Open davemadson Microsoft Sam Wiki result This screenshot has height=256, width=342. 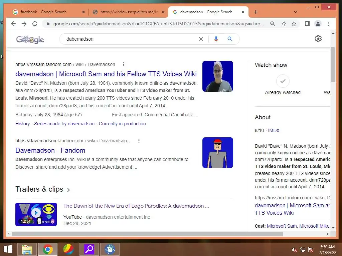tap(106, 74)
